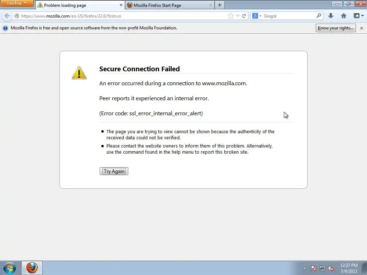This screenshot has width=367, height=275.
Task: Click the Firefox taskbar button
Action: (32, 268)
